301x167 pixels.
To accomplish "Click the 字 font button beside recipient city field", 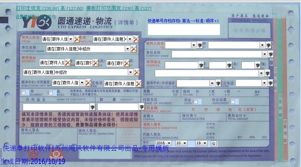I will [268, 46].
